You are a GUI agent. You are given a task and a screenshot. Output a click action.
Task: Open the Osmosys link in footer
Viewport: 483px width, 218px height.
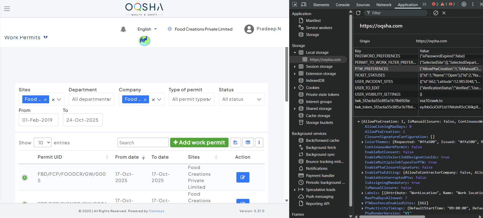pyautogui.click(x=156, y=211)
